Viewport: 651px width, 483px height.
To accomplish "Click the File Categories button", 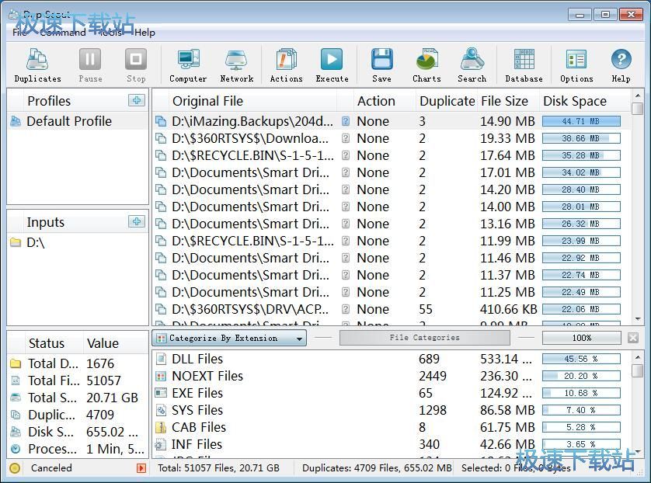I will point(424,338).
